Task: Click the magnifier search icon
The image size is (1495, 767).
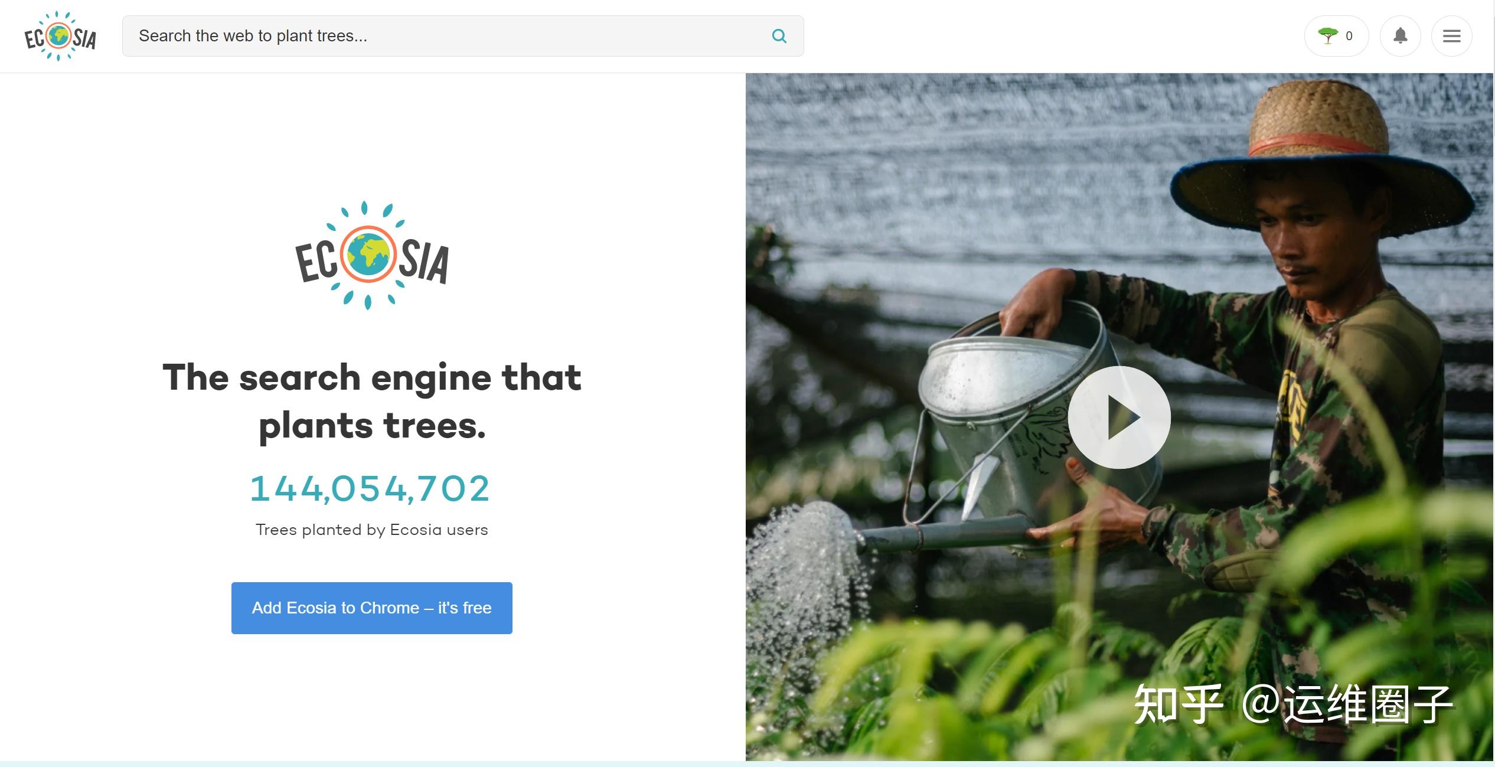Action: tap(779, 36)
